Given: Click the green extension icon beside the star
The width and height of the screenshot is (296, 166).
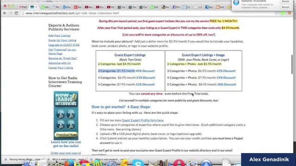Looking at the screenshot, I should pyautogui.click(x=283, y=13).
